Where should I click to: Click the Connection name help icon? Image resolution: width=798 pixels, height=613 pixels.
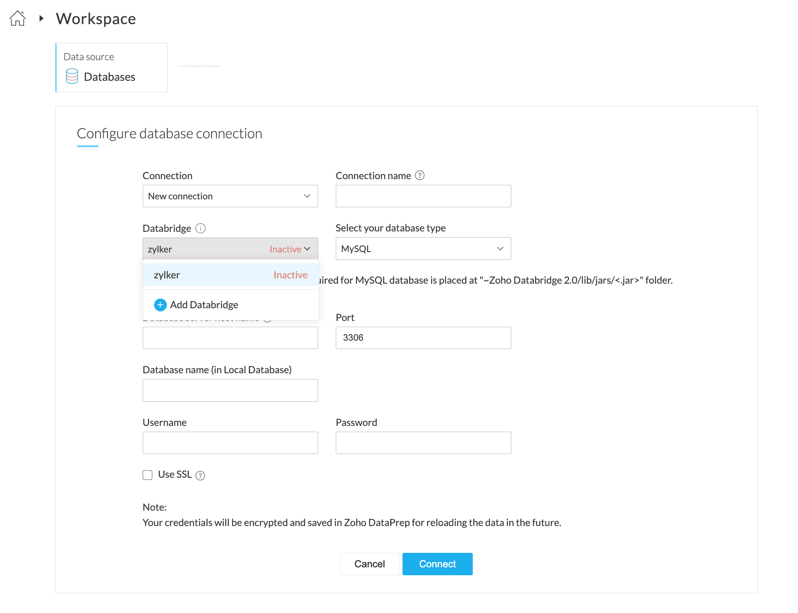pyautogui.click(x=420, y=176)
